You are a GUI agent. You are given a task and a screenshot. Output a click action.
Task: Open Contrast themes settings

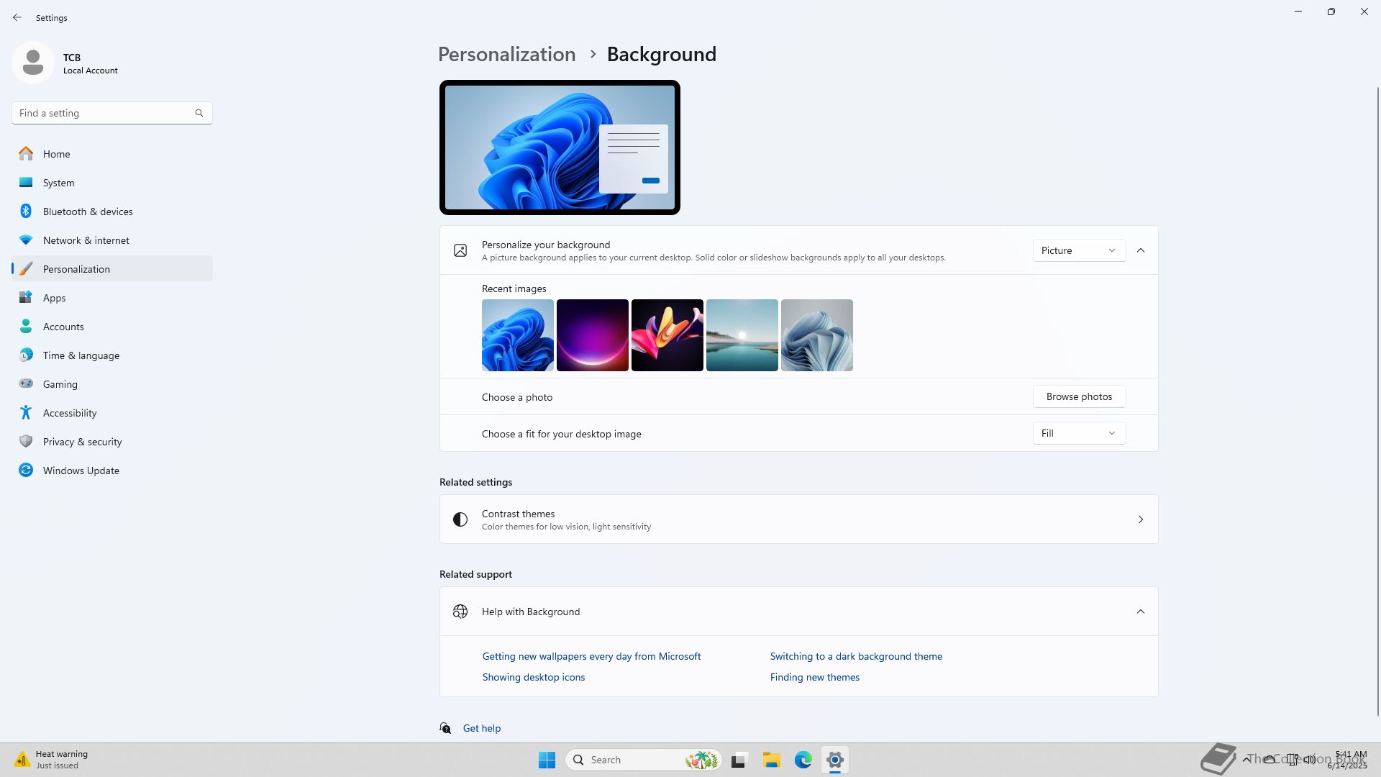pyautogui.click(x=798, y=519)
